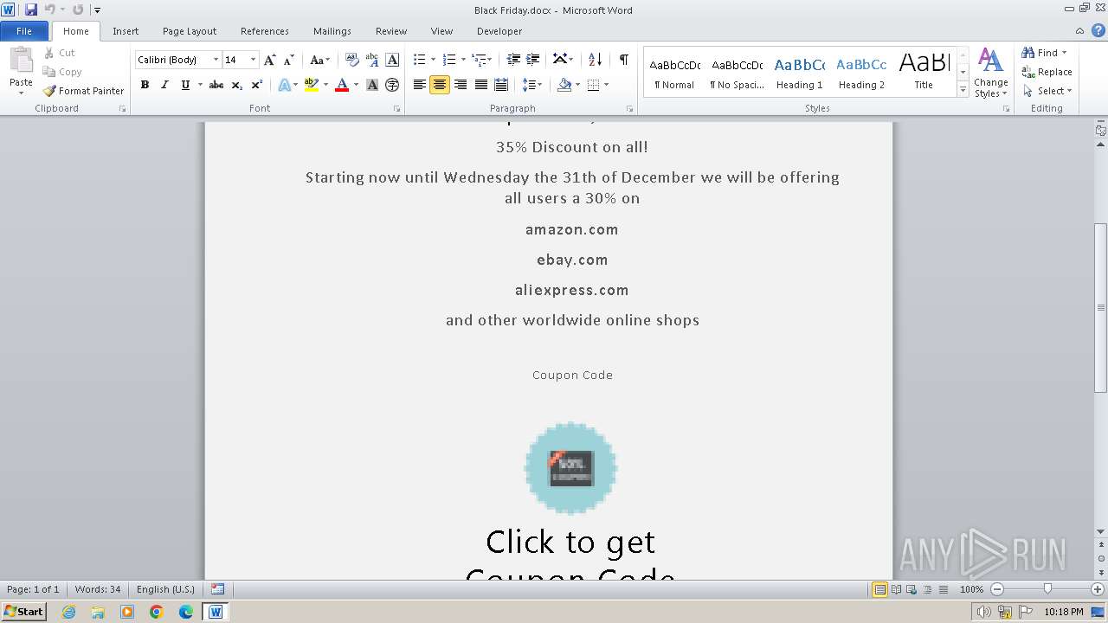This screenshot has width=1108, height=623.
Task: Click Sort icon
Action: [595, 60]
